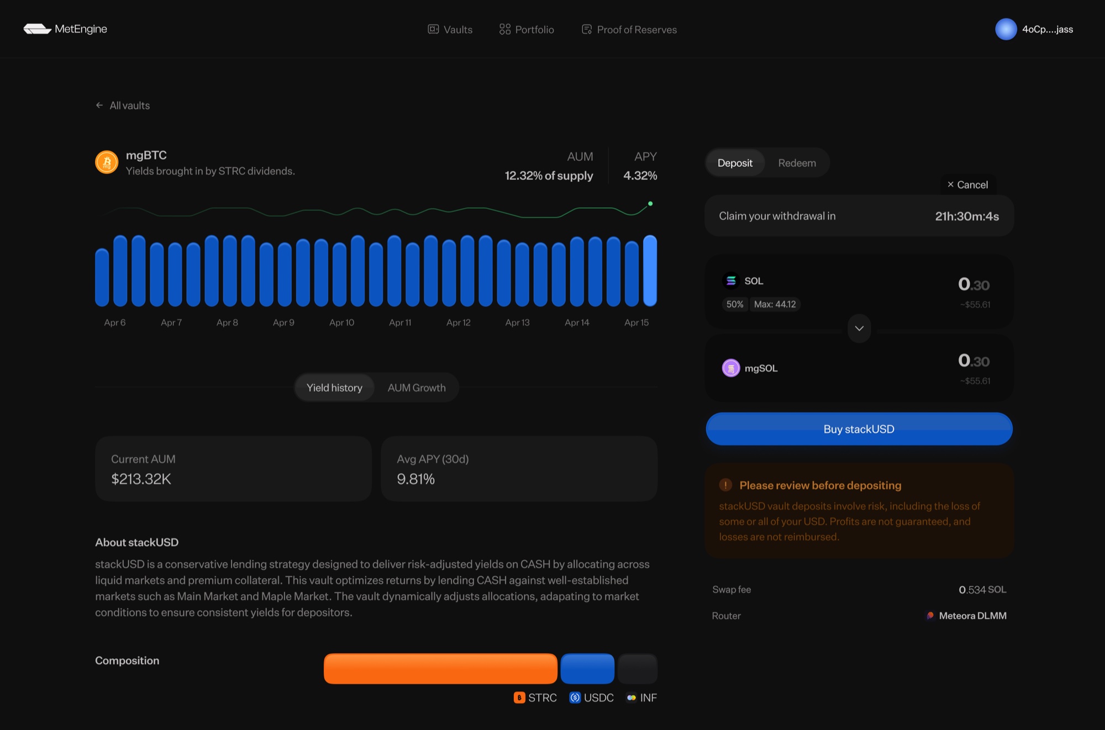Click the USDC legend icon
This screenshot has width=1105, height=730.
575,697
